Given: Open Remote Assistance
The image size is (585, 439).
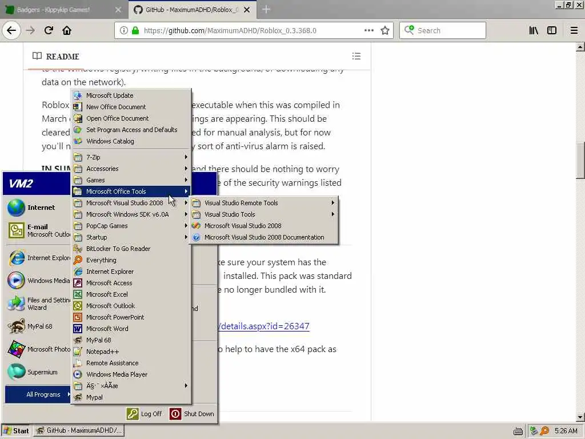Looking at the screenshot, I should pyautogui.click(x=132, y=363).
